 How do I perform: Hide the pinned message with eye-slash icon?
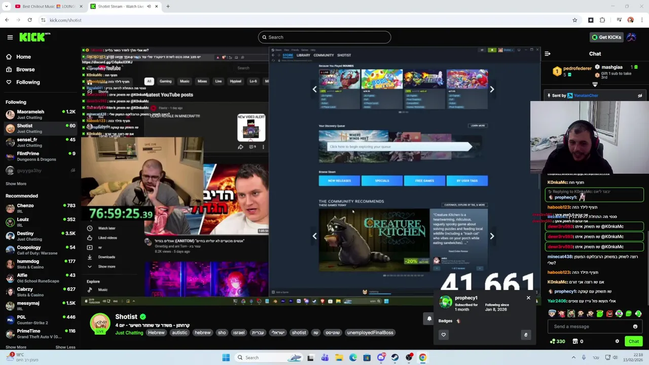(x=640, y=96)
